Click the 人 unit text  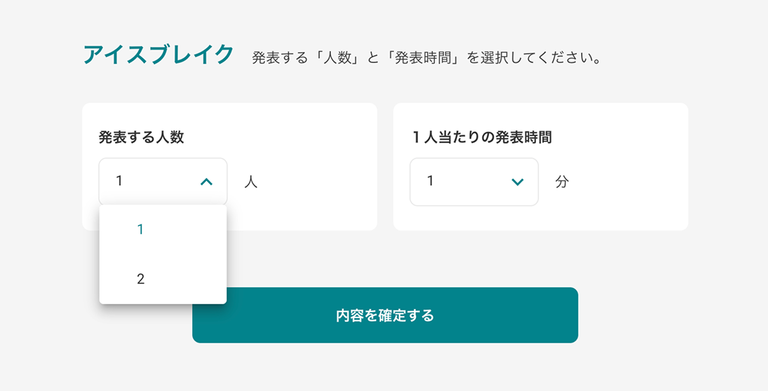pyautogui.click(x=253, y=182)
